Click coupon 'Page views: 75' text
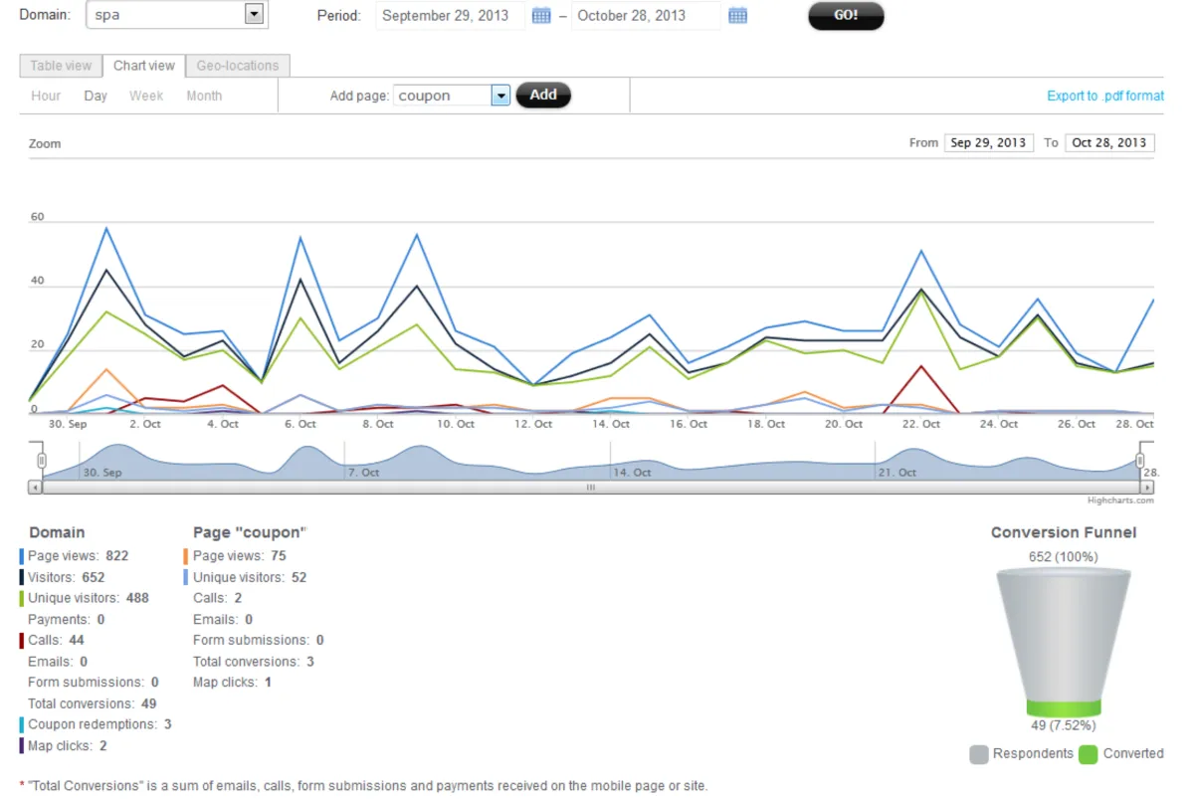This screenshot has width=1194, height=799. [240, 556]
